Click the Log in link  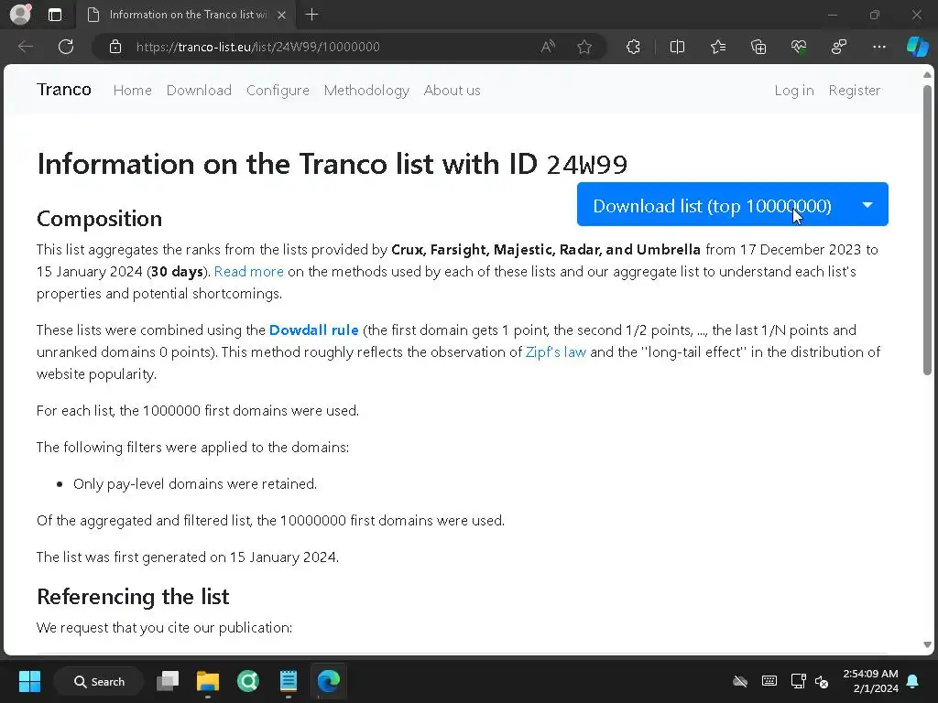[x=794, y=91]
